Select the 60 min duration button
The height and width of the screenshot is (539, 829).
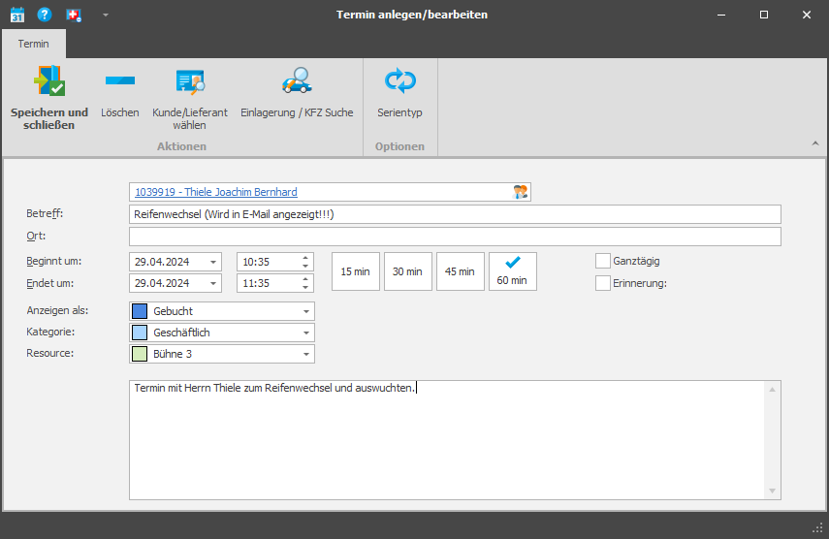click(512, 271)
